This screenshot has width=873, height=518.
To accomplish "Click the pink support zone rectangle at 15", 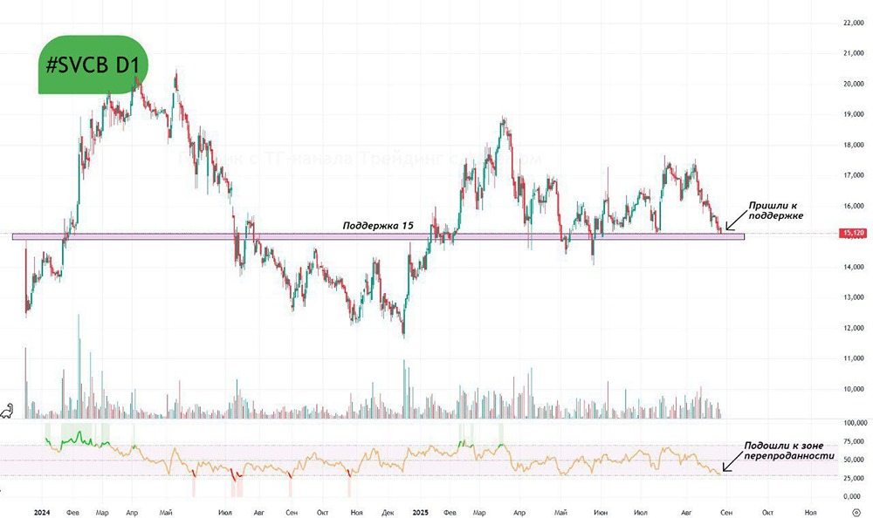I will click(x=378, y=236).
